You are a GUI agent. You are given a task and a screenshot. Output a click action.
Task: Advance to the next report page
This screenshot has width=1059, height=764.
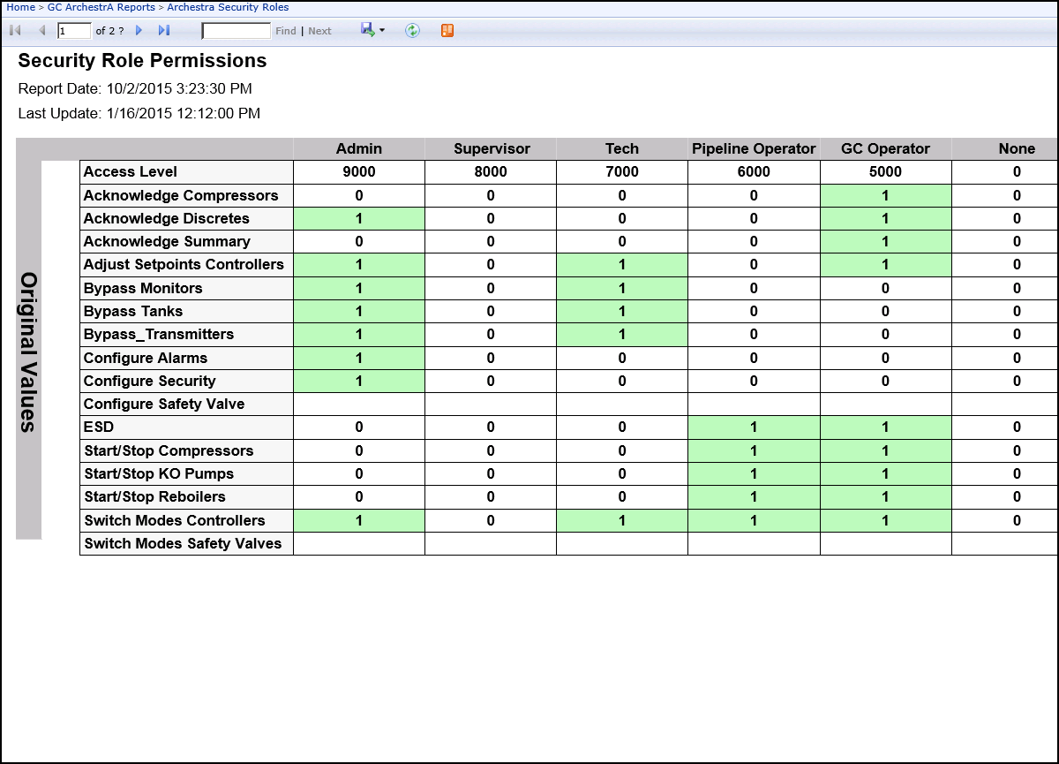[x=139, y=31]
